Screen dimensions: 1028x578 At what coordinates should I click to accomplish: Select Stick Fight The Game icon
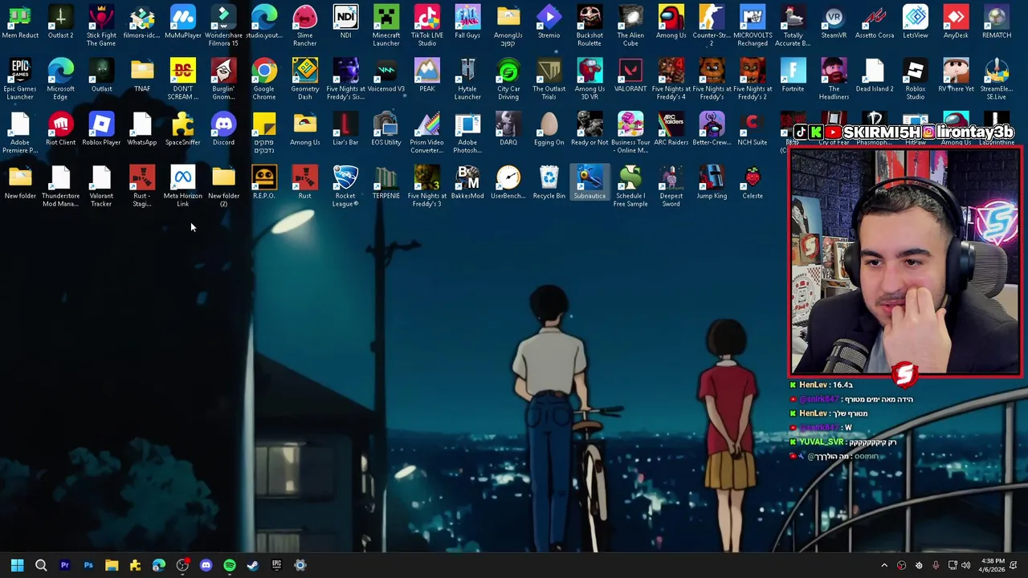(x=101, y=26)
